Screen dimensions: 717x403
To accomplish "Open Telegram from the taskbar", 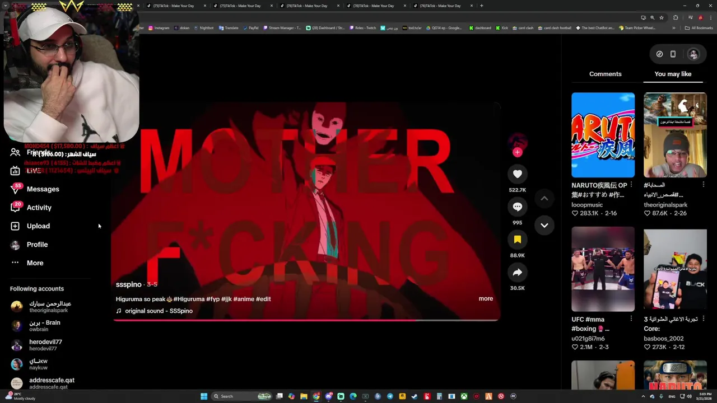I will [x=390, y=396].
